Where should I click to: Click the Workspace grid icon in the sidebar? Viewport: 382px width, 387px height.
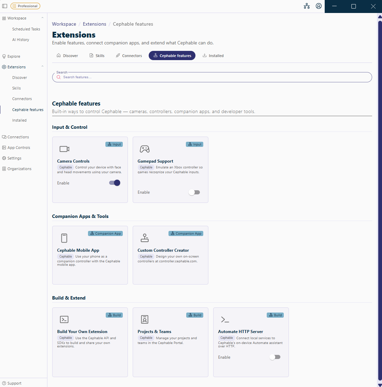pos(4,18)
